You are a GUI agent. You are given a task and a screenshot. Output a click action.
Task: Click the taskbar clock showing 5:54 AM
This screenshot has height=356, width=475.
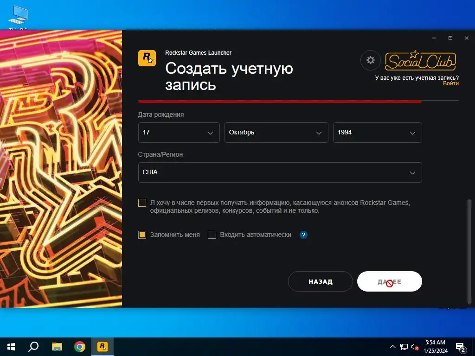point(435,347)
